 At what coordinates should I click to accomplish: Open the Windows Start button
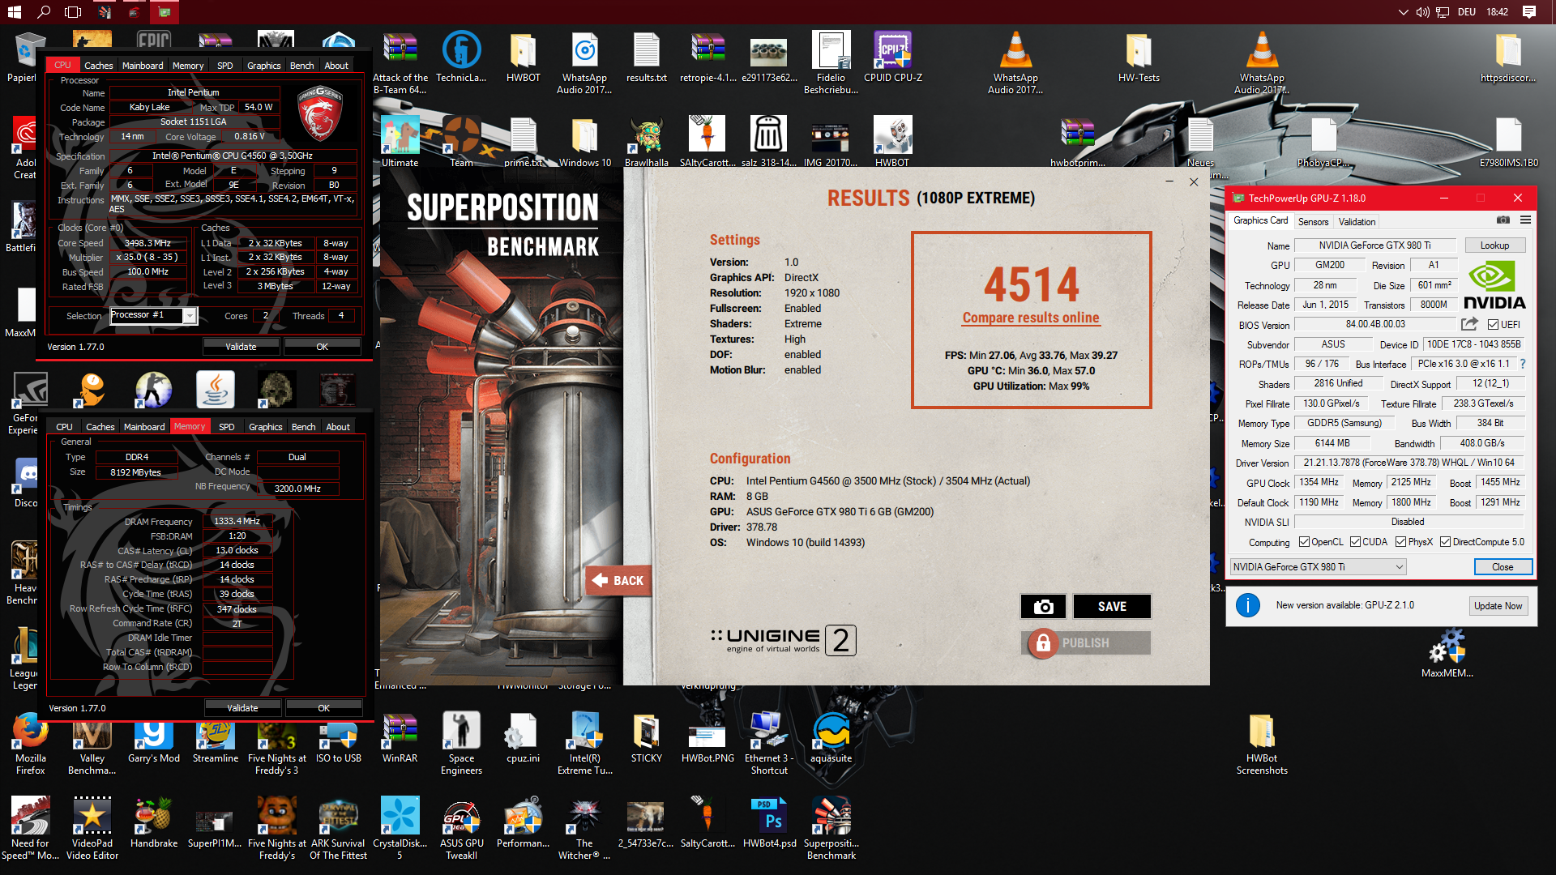click(14, 12)
